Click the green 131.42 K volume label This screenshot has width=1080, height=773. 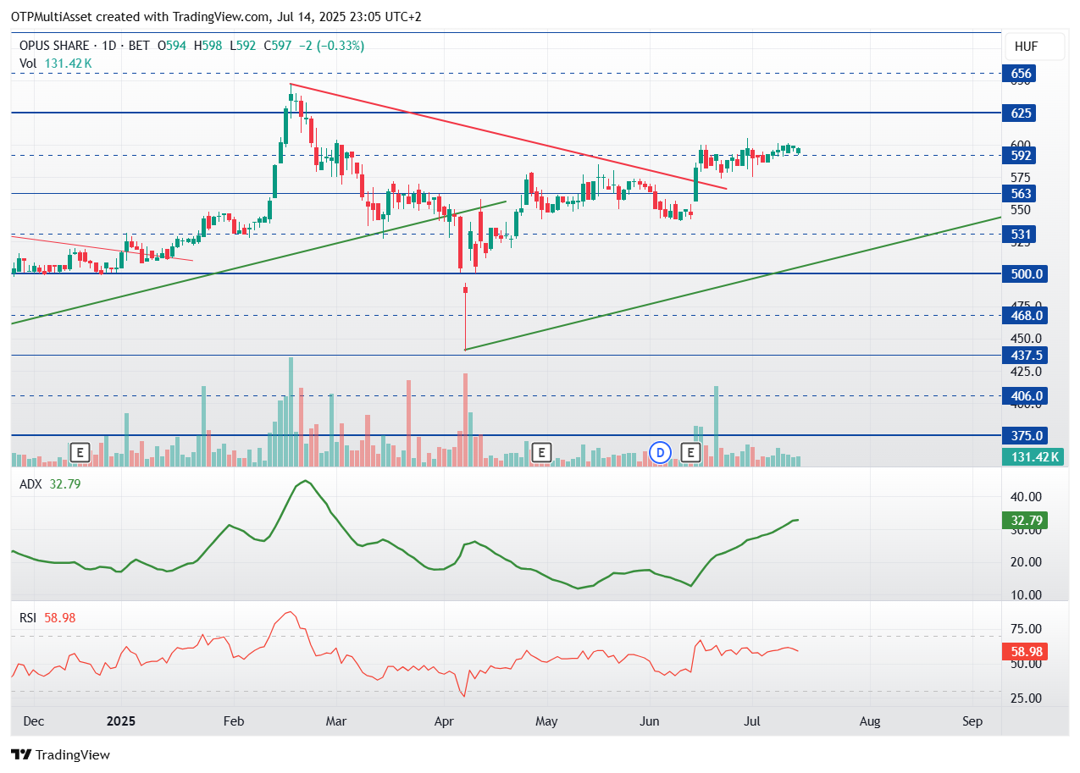tap(1035, 457)
